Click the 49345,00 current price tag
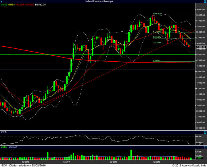Viewport: 207px width, 167px height. (201, 47)
